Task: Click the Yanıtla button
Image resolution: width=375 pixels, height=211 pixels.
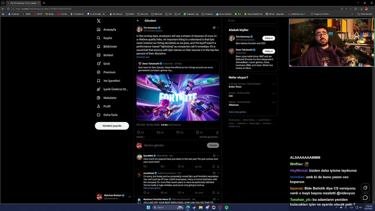Action: [x=213, y=145]
